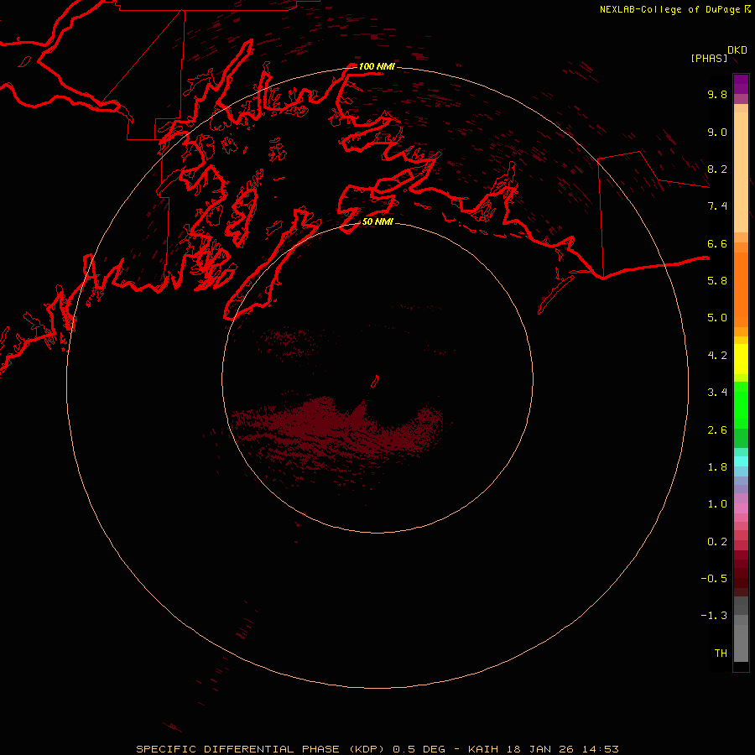Click the TH legend label
This screenshot has width=755, height=755.
721,653
